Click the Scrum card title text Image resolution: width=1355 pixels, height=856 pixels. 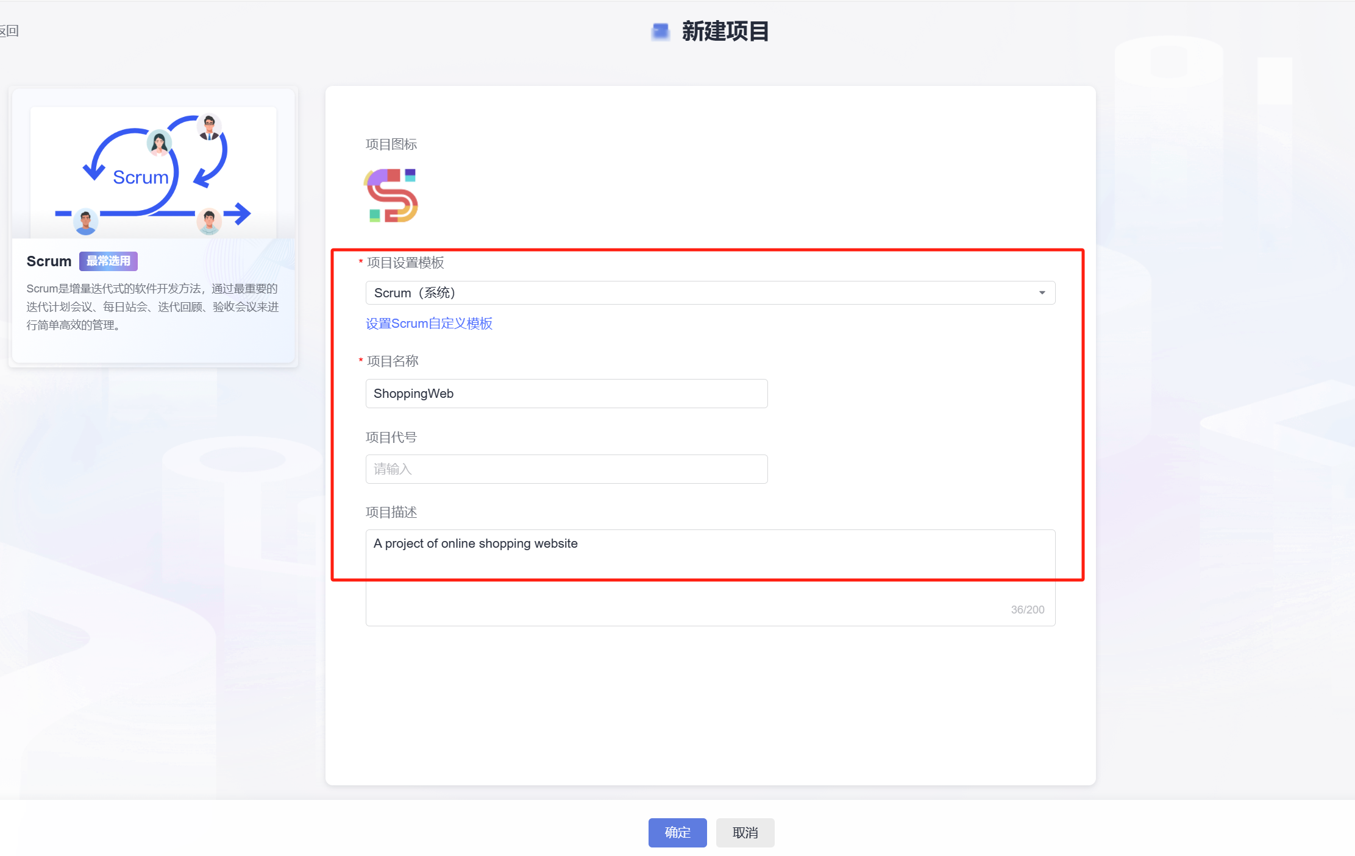[x=49, y=261]
